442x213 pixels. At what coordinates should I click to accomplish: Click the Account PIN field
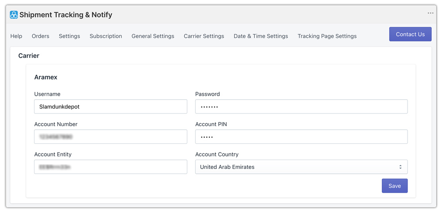pyautogui.click(x=301, y=137)
